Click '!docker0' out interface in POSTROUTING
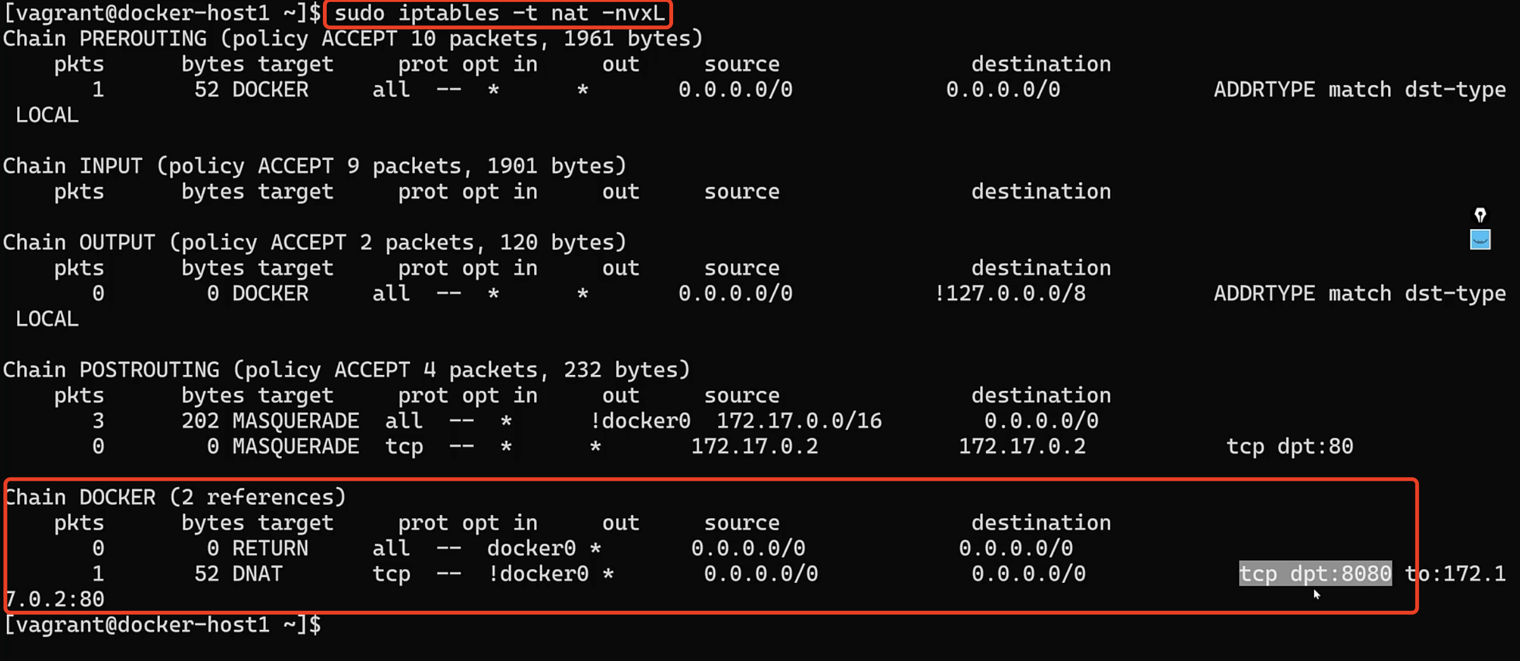Viewport: 1520px width, 661px height. tap(640, 421)
